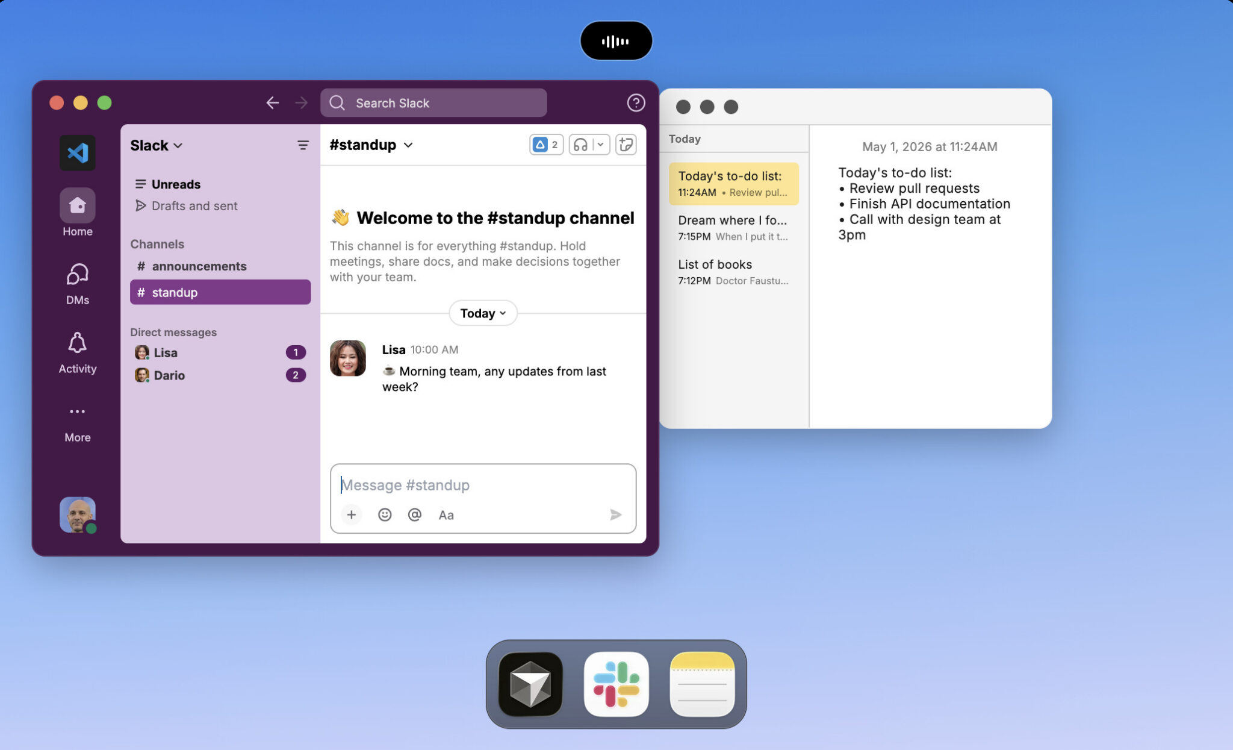
Task: Select "List of books" note in Notes
Action: coord(733,272)
